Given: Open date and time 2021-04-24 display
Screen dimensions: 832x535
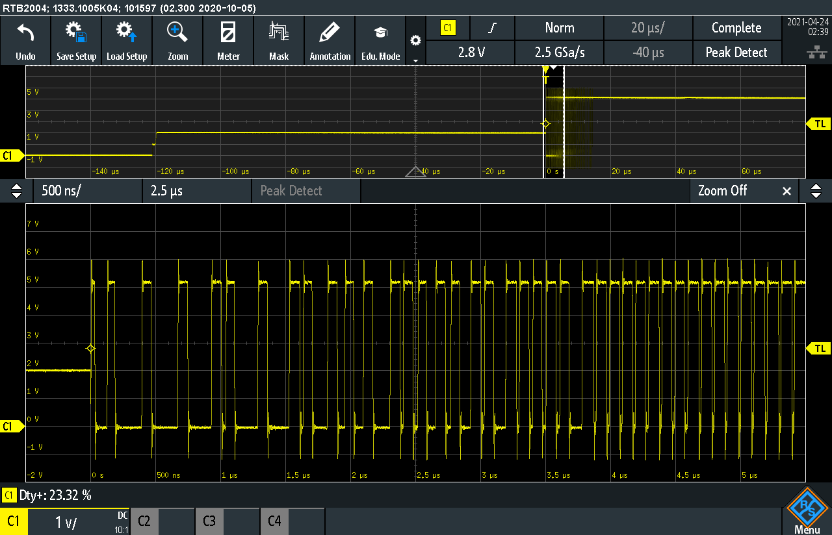Looking at the screenshot, I should (807, 27).
